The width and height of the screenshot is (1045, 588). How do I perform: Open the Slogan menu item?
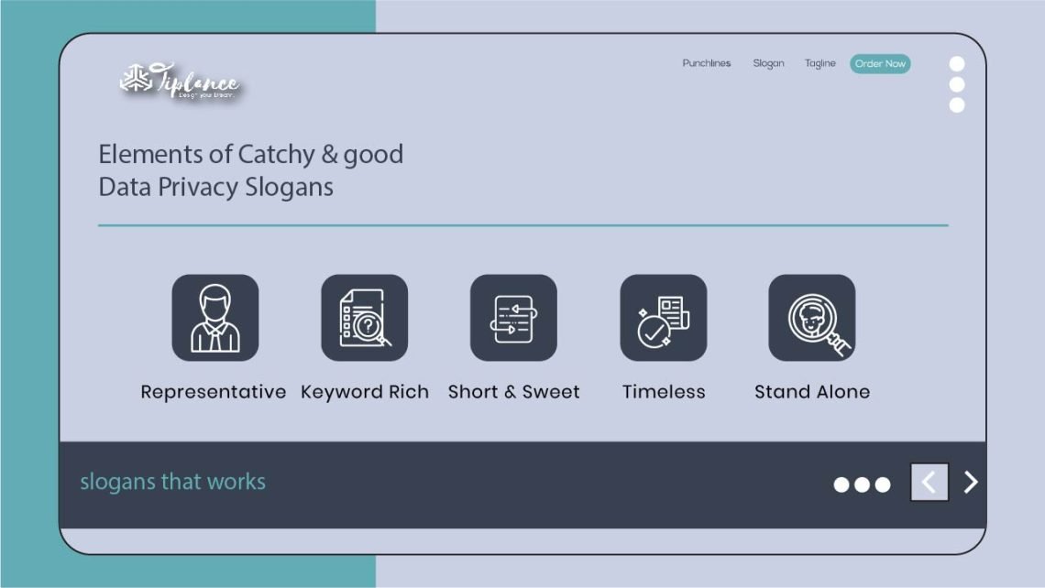point(768,63)
